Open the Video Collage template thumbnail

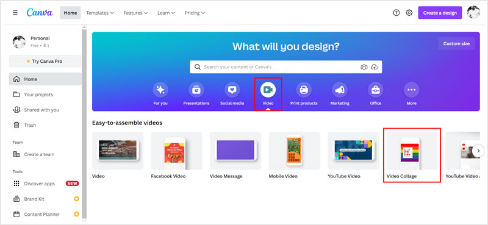(412, 151)
